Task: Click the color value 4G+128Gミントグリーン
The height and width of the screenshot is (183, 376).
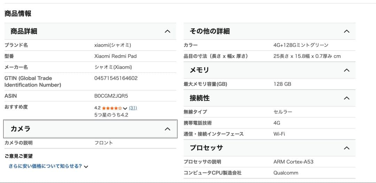Action: [x=301, y=45]
